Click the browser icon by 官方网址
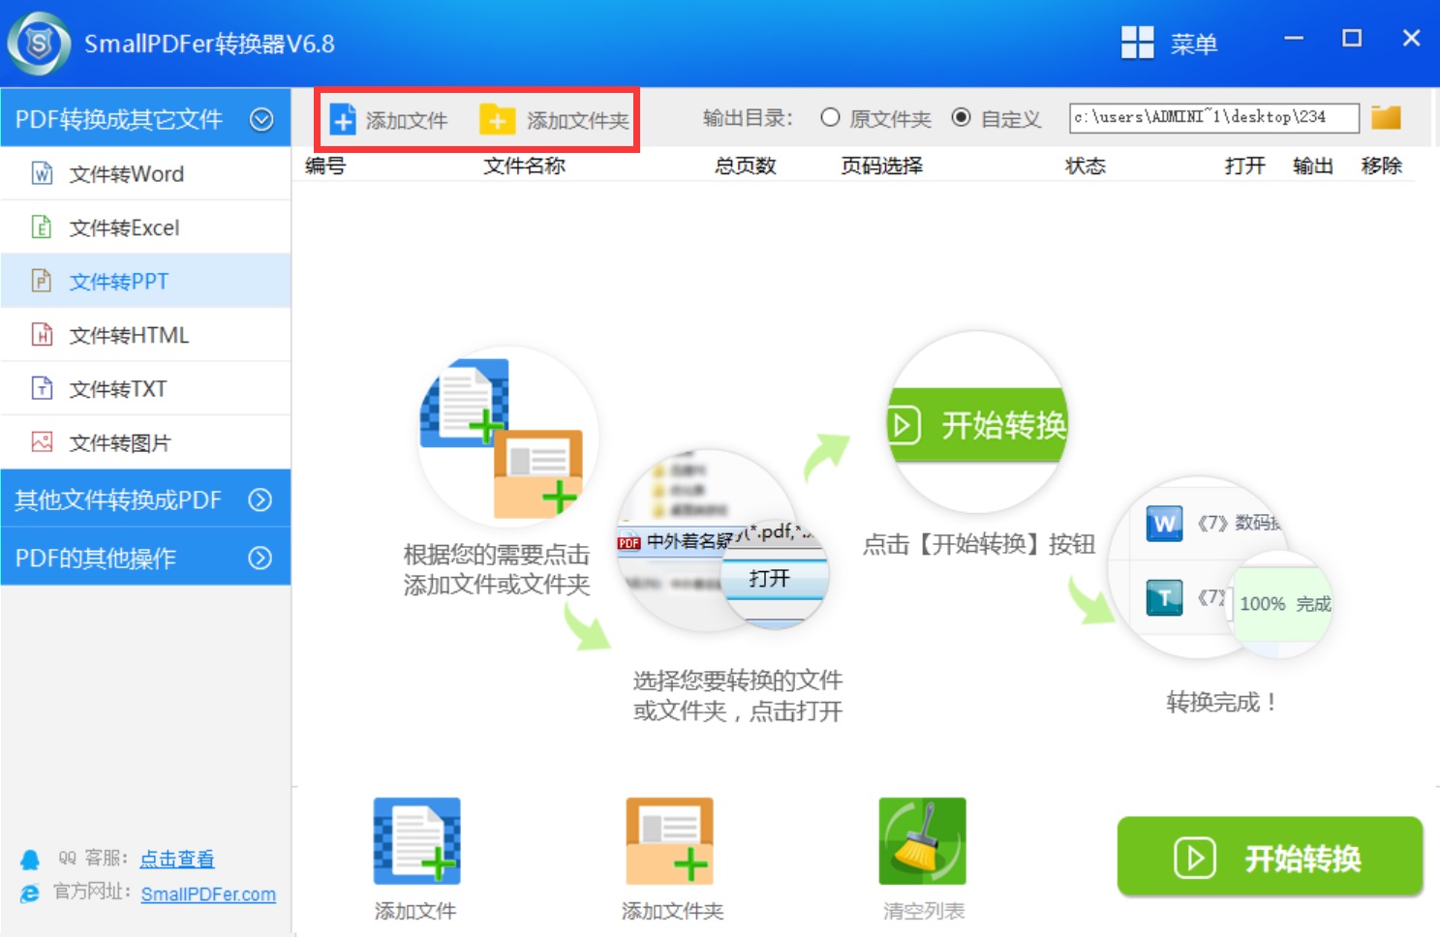This screenshot has width=1440, height=937. pyautogui.click(x=30, y=893)
